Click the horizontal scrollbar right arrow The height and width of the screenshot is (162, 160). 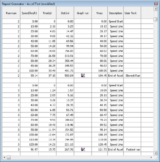click(x=151, y=158)
